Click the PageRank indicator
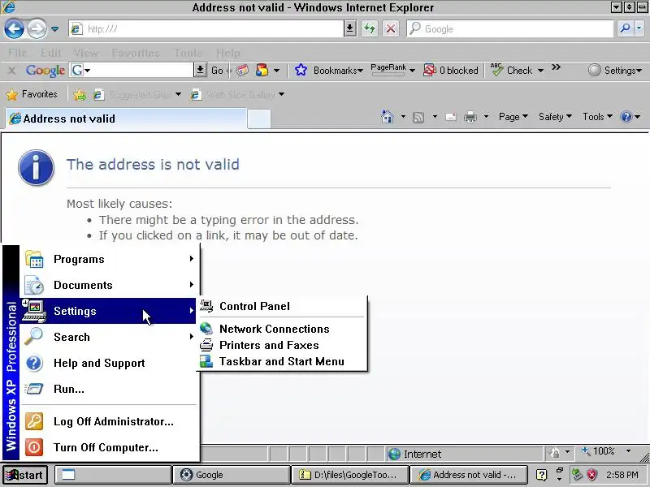Viewport: 650px width, 487px height. pos(388,70)
